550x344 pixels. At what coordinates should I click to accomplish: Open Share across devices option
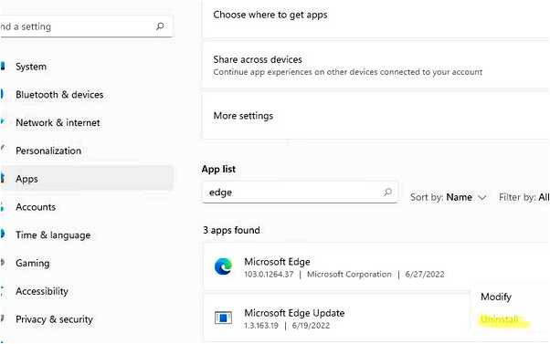pos(376,65)
